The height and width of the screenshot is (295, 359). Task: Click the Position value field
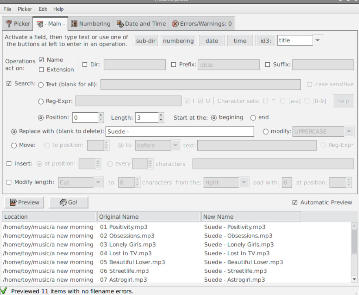point(85,117)
